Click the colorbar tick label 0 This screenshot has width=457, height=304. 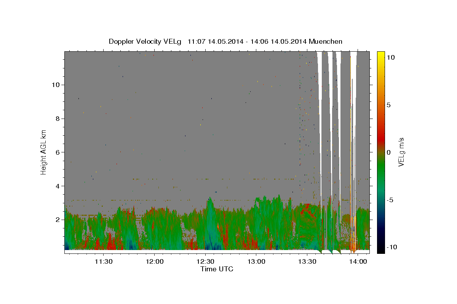click(388, 152)
